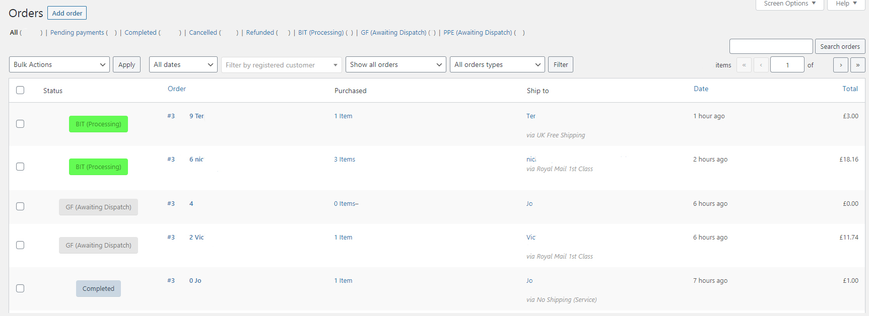The image size is (869, 316).
Task: Go to the next page arrow
Action: (841, 65)
